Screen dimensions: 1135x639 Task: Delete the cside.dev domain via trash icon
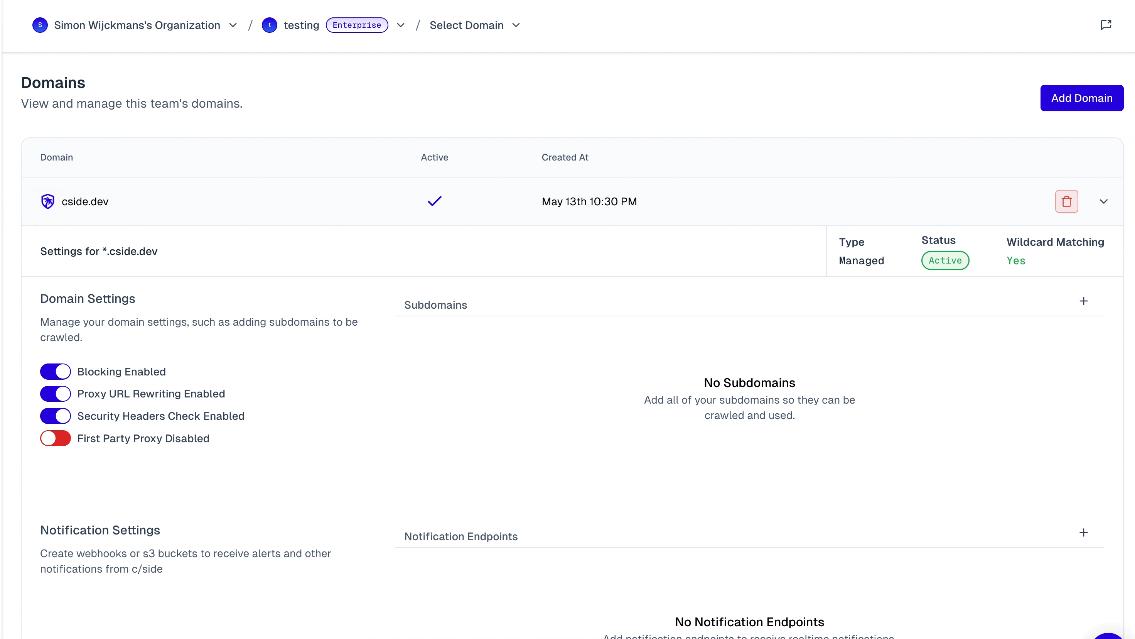pyautogui.click(x=1066, y=201)
